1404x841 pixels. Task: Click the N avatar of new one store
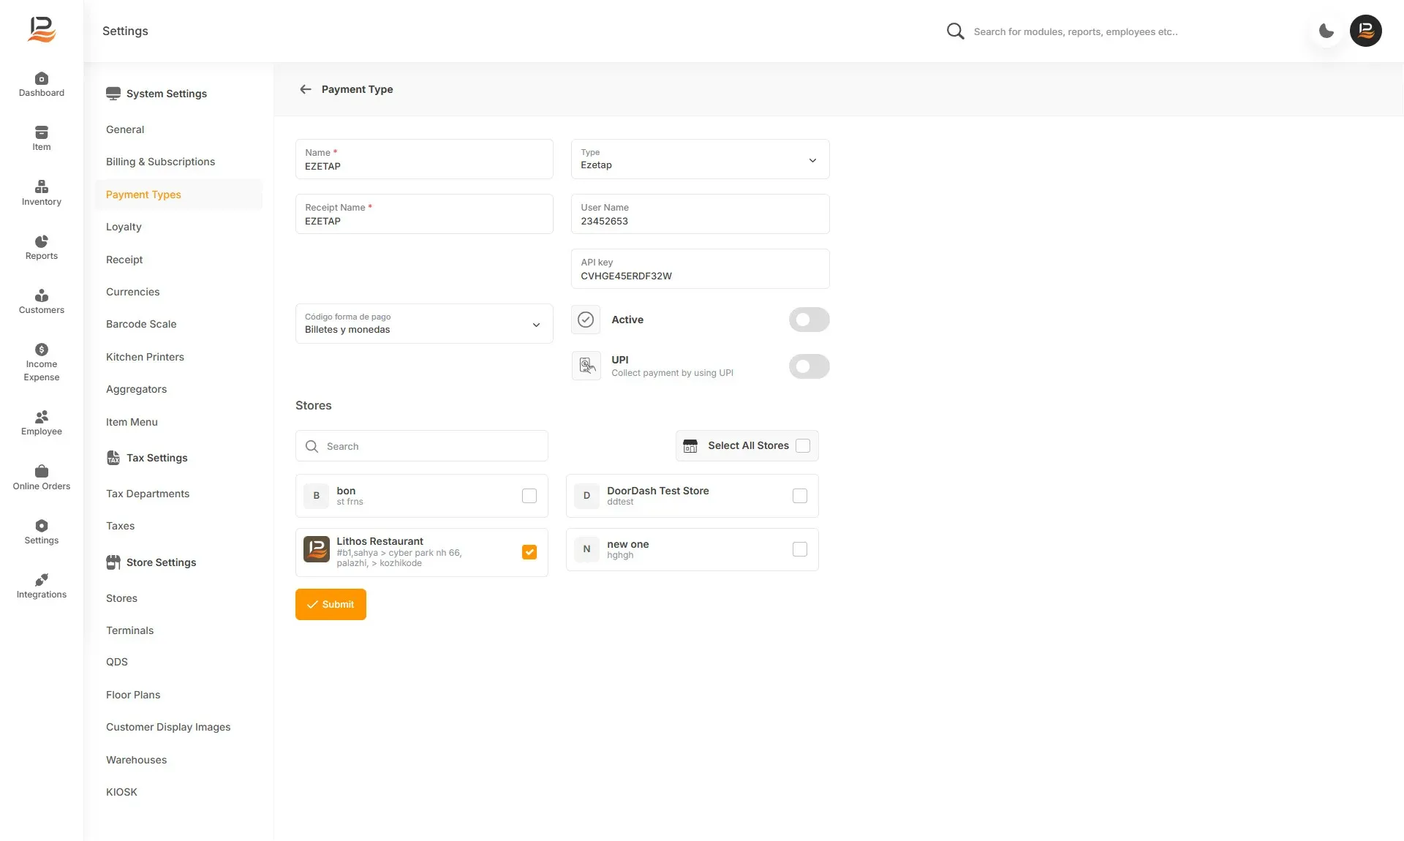pos(586,548)
